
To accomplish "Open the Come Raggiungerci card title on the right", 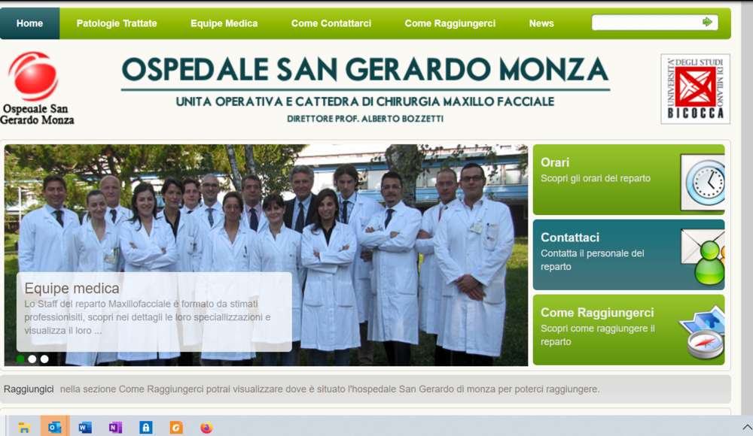I will 597,313.
